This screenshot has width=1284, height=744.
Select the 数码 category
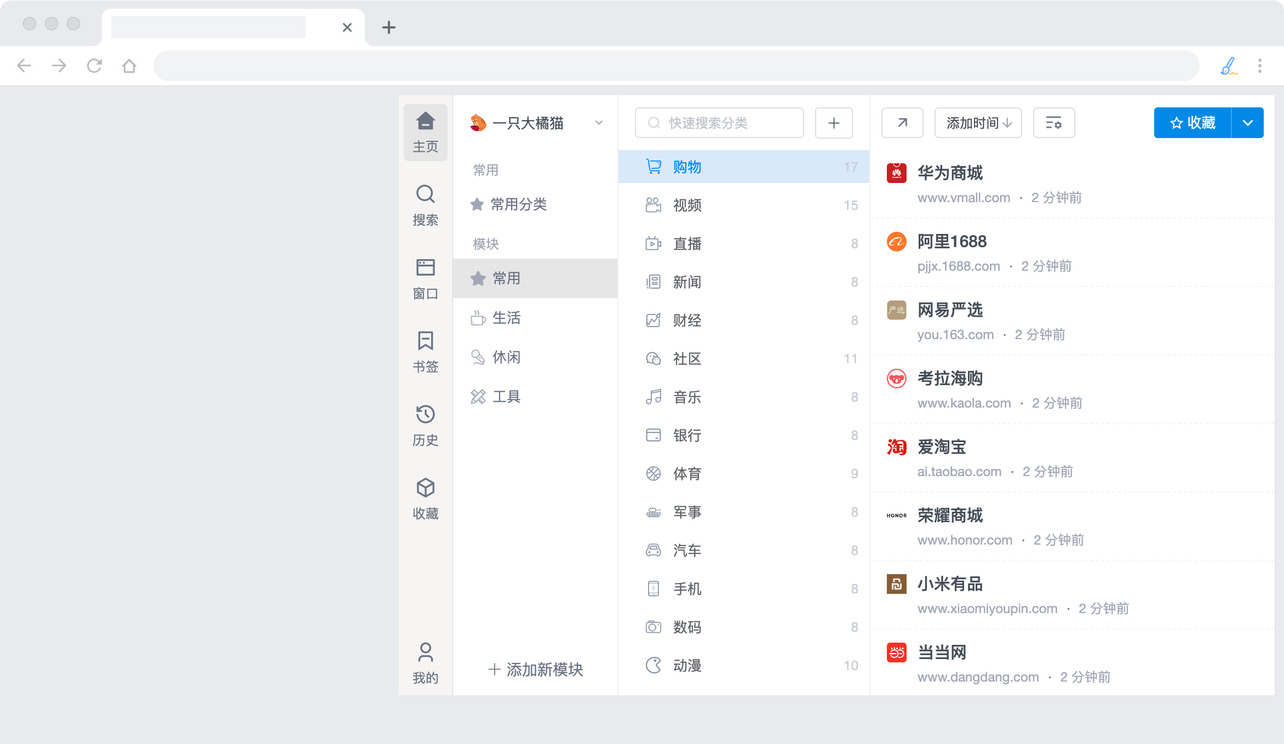(743, 627)
